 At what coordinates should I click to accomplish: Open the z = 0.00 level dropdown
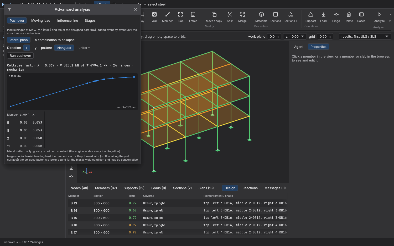pyautogui.click(x=295, y=37)
